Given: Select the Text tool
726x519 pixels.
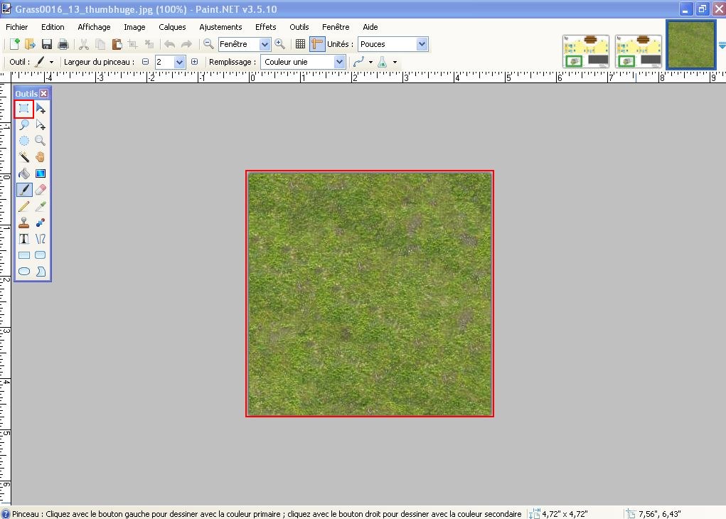Looking at the screenshot, I should click(23, 239).
